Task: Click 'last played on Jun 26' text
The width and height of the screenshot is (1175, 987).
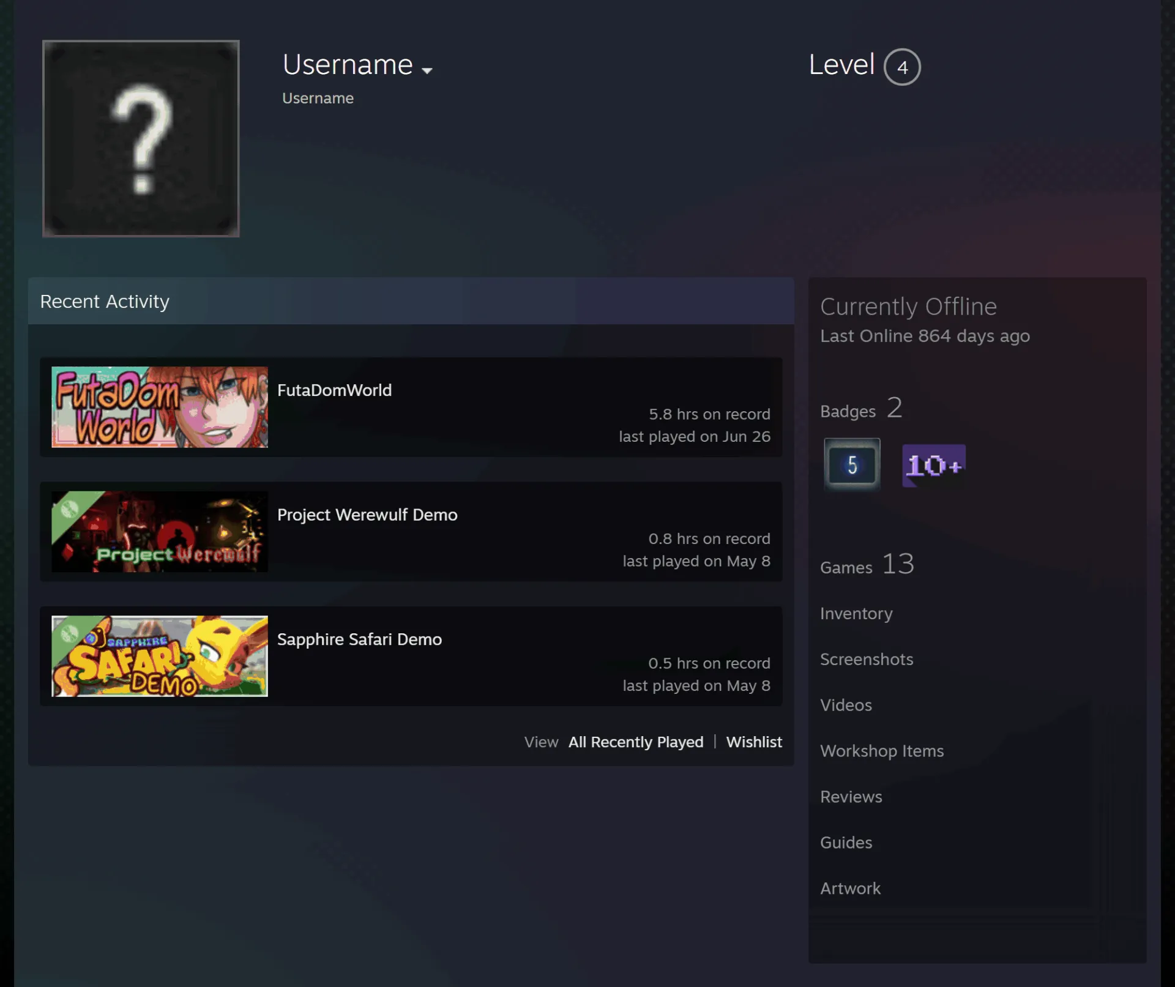Action: click(x=695, y=437)
